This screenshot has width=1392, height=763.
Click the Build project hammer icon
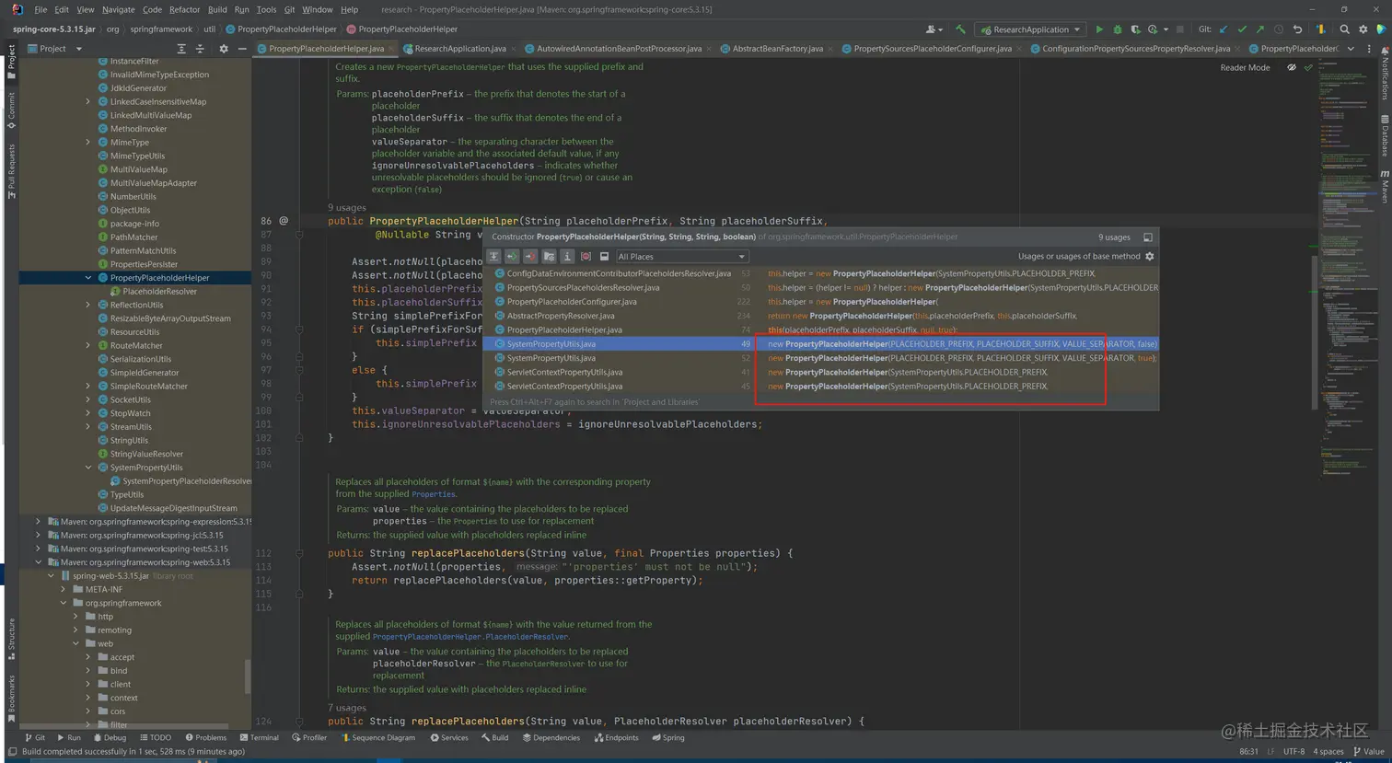960,29
